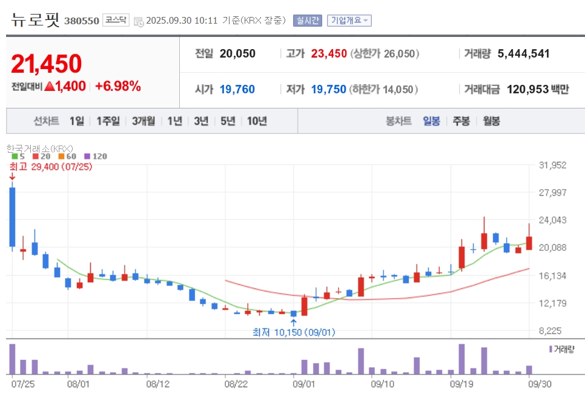Click the 2025.09.30 10:11 timestamp
The height and width of the screenshot is (403, 585).
point(182,21)
